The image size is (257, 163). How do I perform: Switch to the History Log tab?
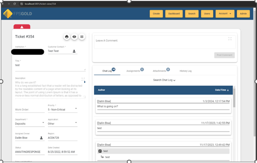point(185,71)
